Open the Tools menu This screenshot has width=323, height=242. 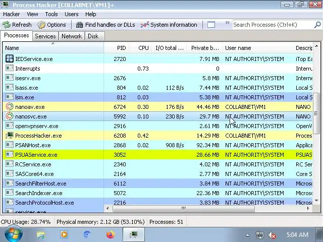point(51,14)
